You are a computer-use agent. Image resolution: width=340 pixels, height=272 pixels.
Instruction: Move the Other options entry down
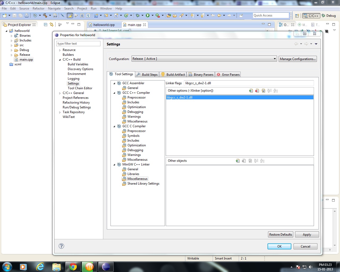(275, 91)
